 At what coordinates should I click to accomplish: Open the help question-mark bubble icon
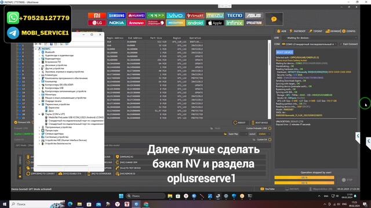[x=274, y=19]
